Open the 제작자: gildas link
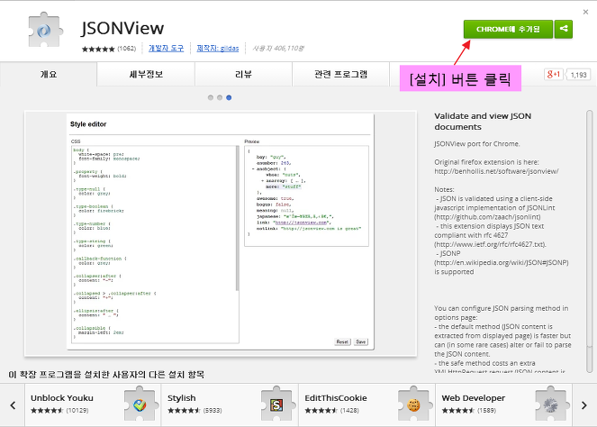This screenshot has width=597, height=427. click(x=218, y=49)
